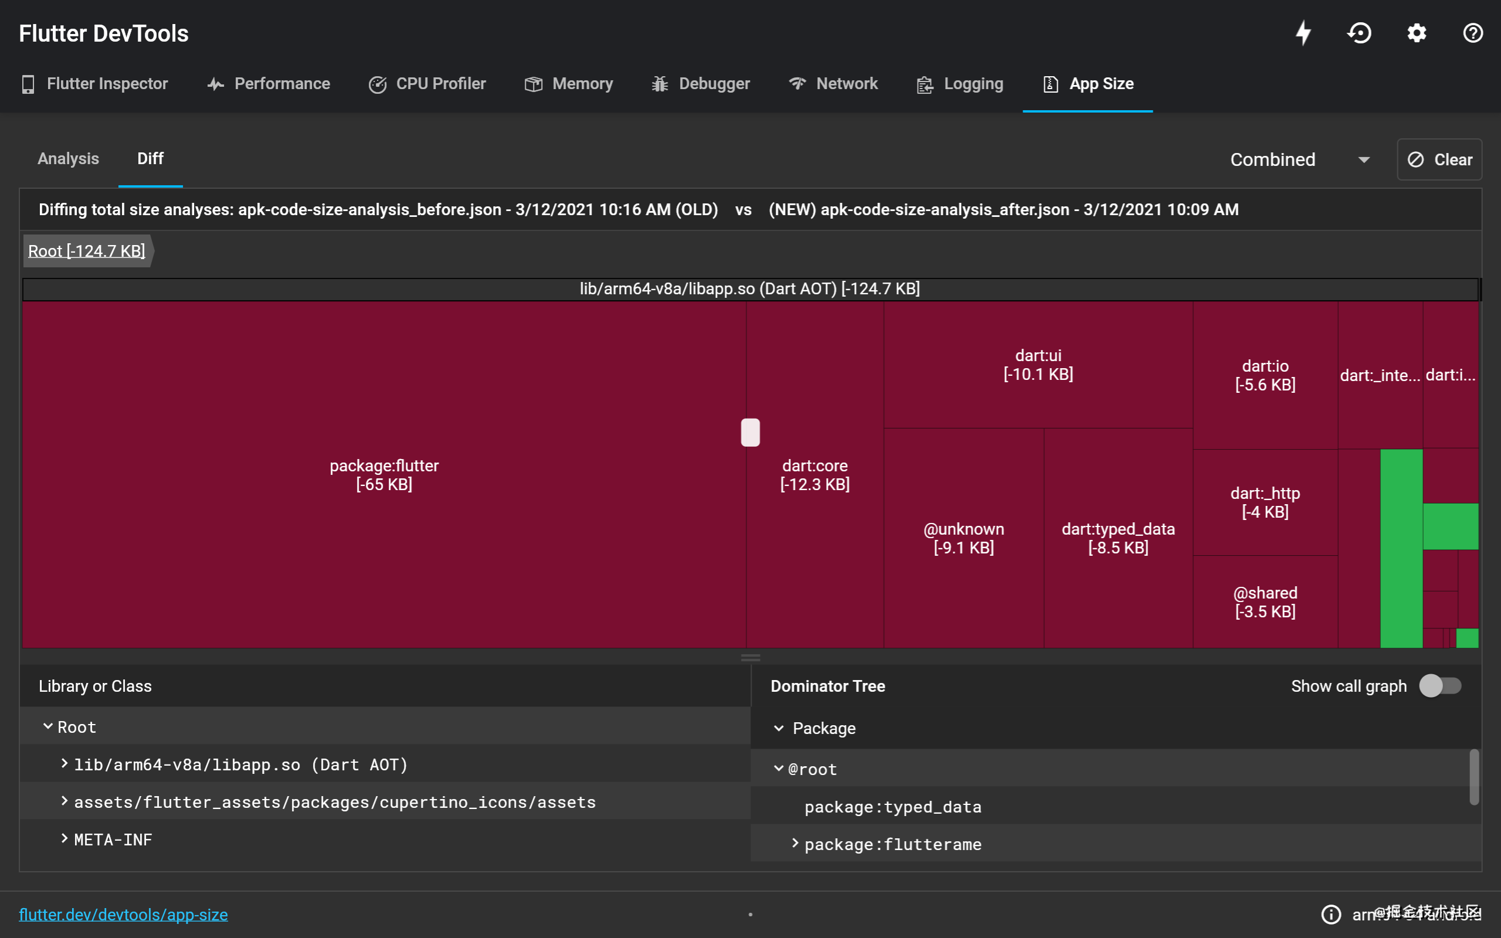This screenshot has height=938, width=1501.
Task: Toggle the Show call graph switch
Action: click(1440, 685)
